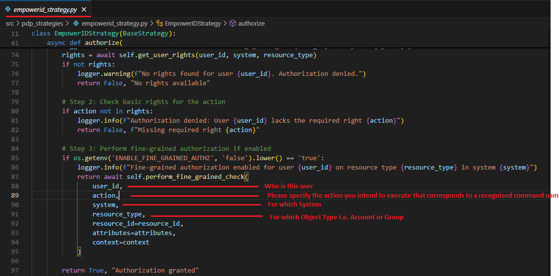Click resource_type argument on line 91
Viewport: 559px width, 276px height.
tap(118, 214)
